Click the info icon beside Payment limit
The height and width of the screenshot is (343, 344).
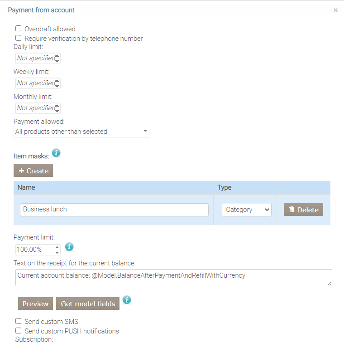tap(69, 247)
